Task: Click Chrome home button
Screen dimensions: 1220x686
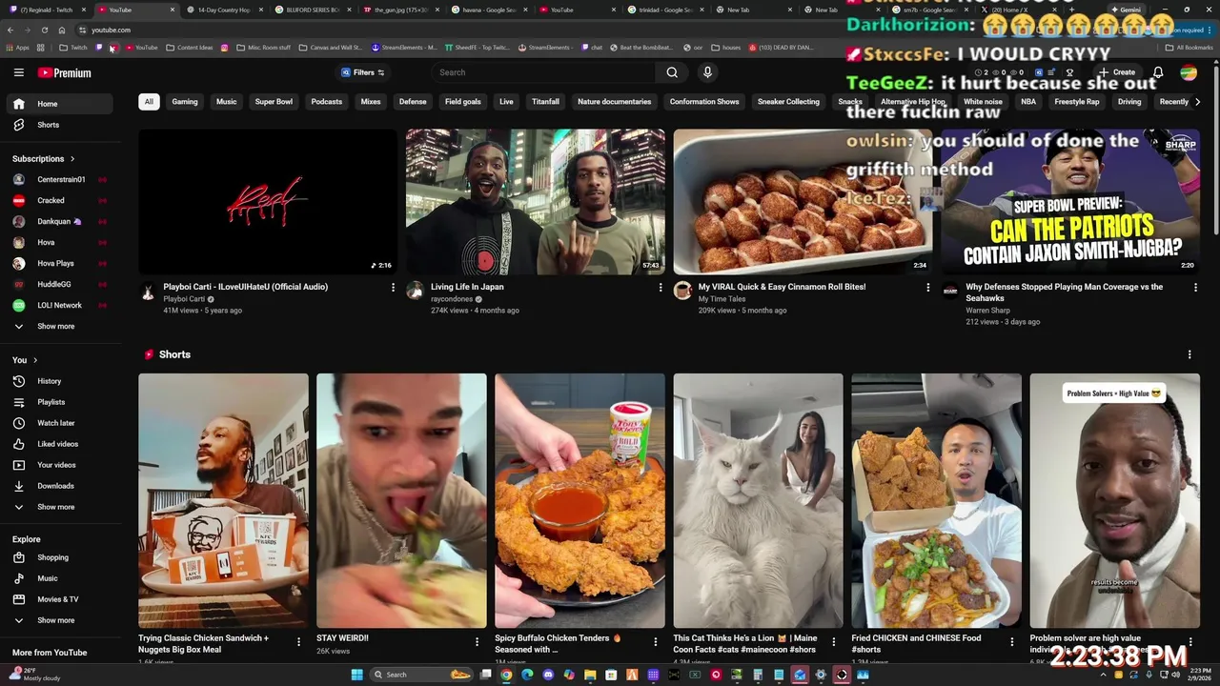Action: (62, 30)
